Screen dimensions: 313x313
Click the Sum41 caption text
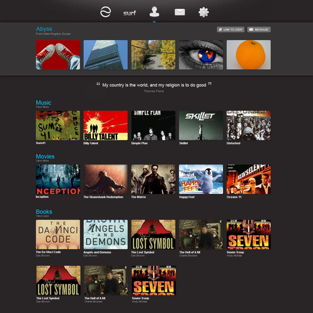click(x=41, y=143)
